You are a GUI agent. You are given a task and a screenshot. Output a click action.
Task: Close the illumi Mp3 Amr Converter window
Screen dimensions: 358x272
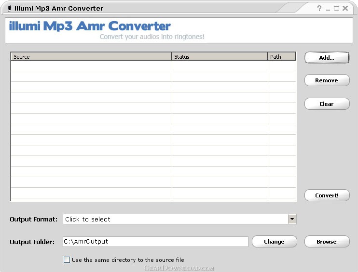[345, 9]
